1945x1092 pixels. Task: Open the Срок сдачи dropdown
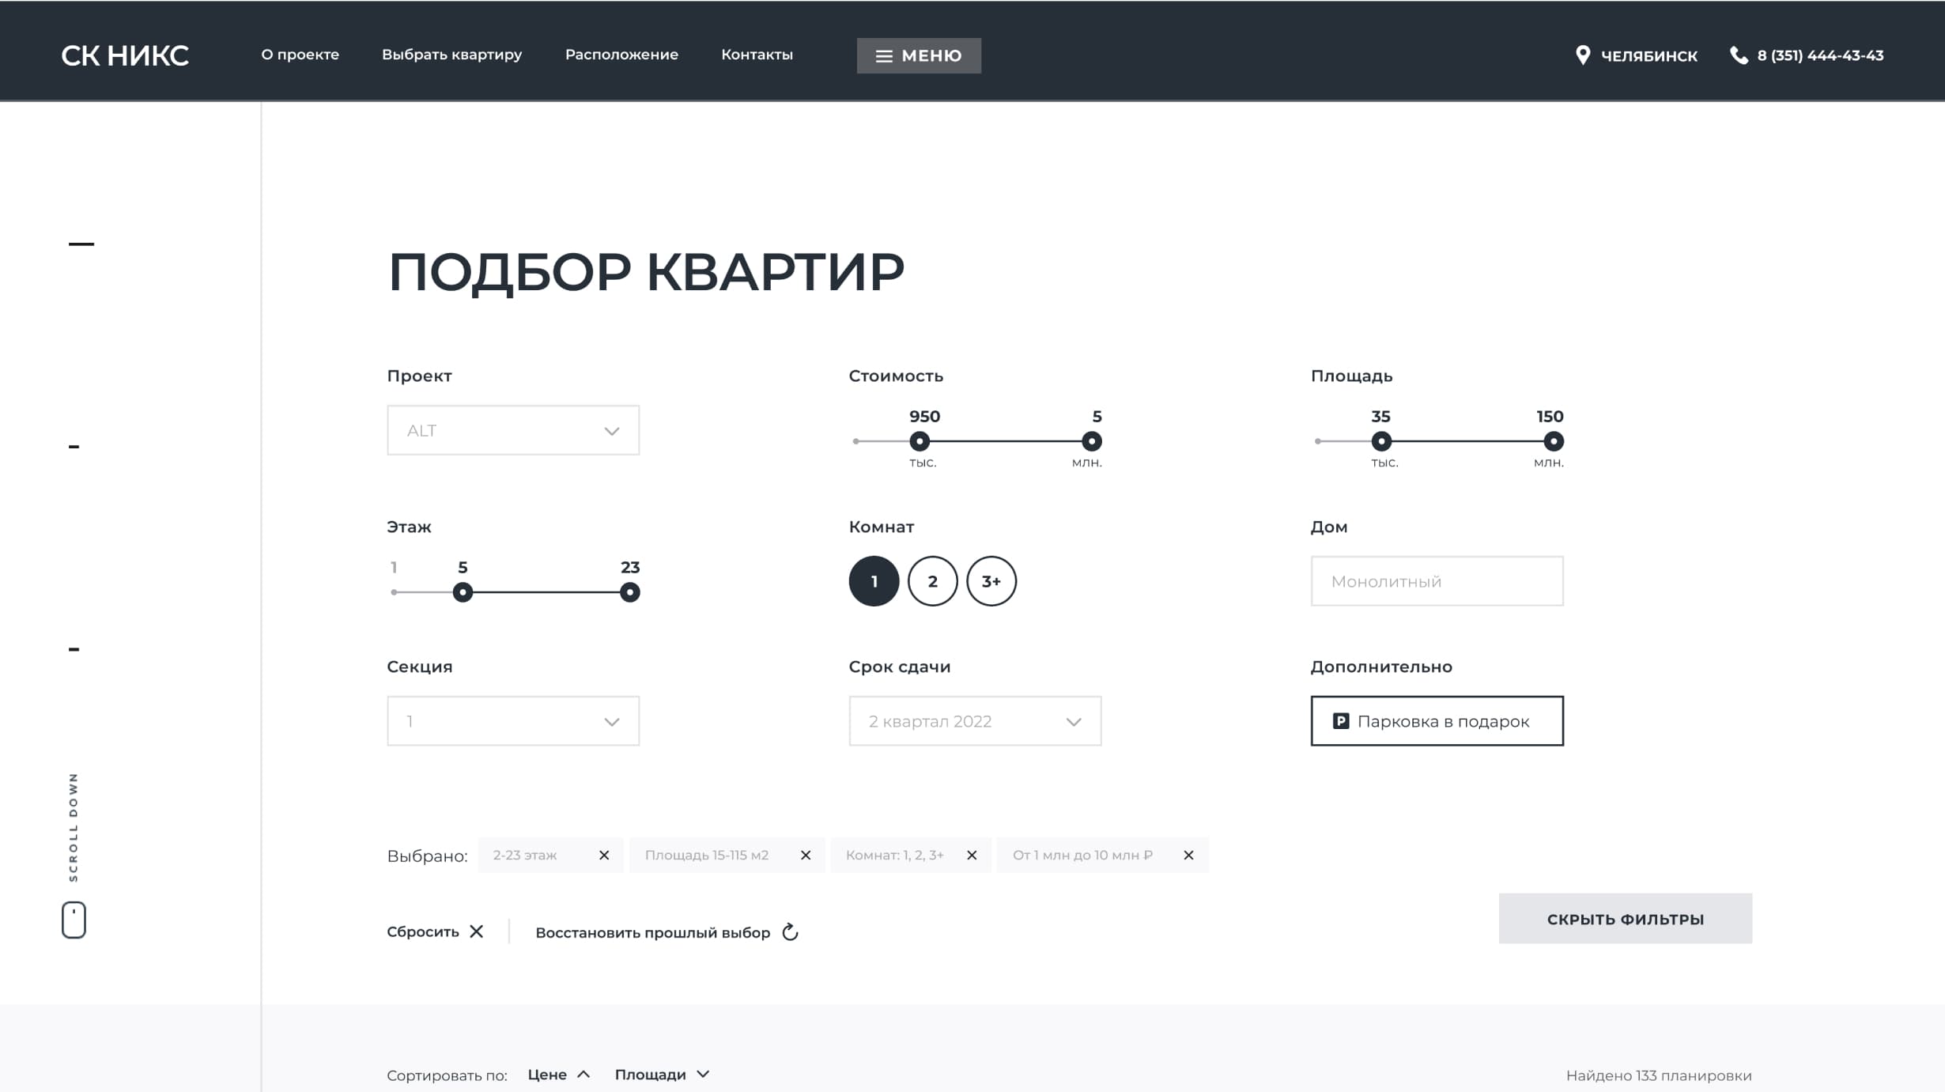click(975, 720)
